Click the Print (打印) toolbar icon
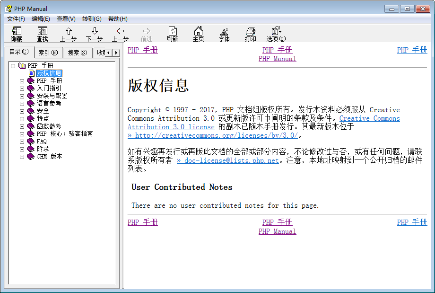This screenshot has width=435, height=293. click(x=250, y=31)
